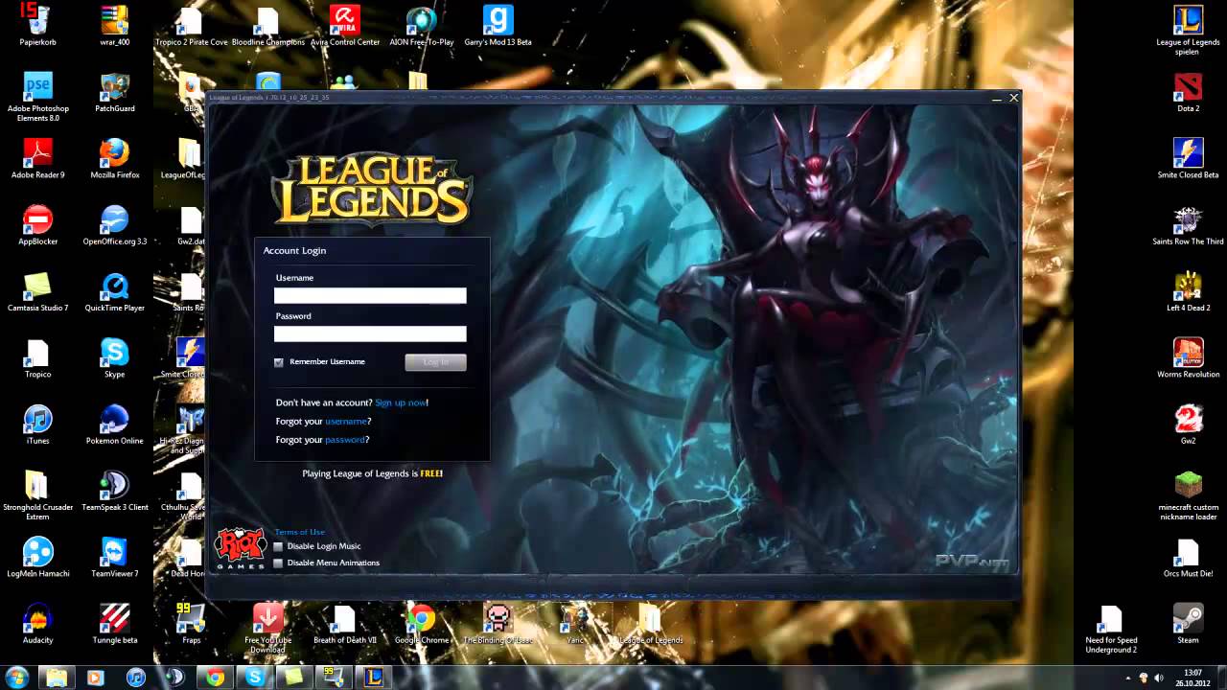Open Stronghold Crusader Extrem folder
Viewport: 1227px width, 690px height.
tap(37, 494)
